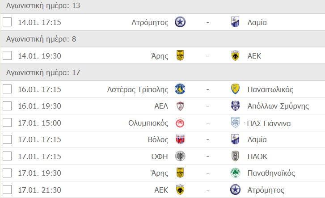The width and height of the screenshot is (325, 198).
Task: Click Atromitos crest in the 17:15 Λαμία match
Action: (x=180, y=22)
